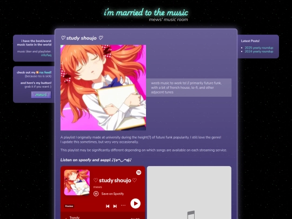Click the RSS feed orange icon
Screen dimensions: 292x219
pos(37,72)
